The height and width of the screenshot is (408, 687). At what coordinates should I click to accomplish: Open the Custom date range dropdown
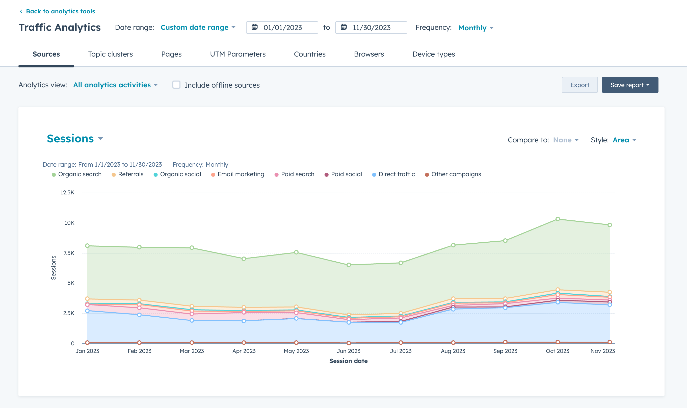pos(198,28)
